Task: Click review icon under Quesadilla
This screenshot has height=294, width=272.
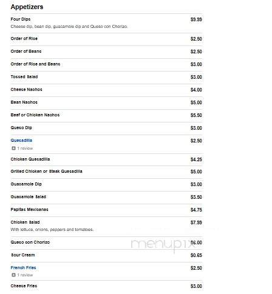Action: click(x=13, y=149)
